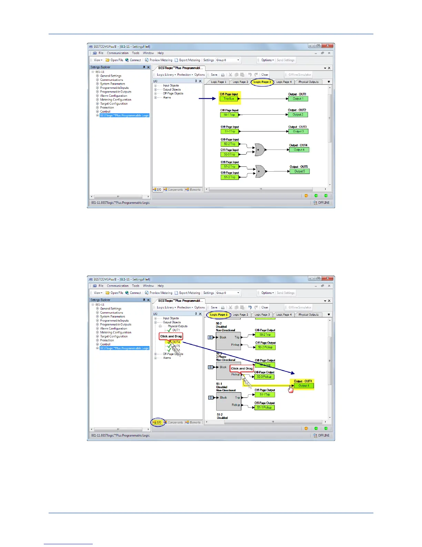Viewport: 422px width, 547px height.
Task: Click the orange status indicator in upper window
Action: tap(306, 196)
